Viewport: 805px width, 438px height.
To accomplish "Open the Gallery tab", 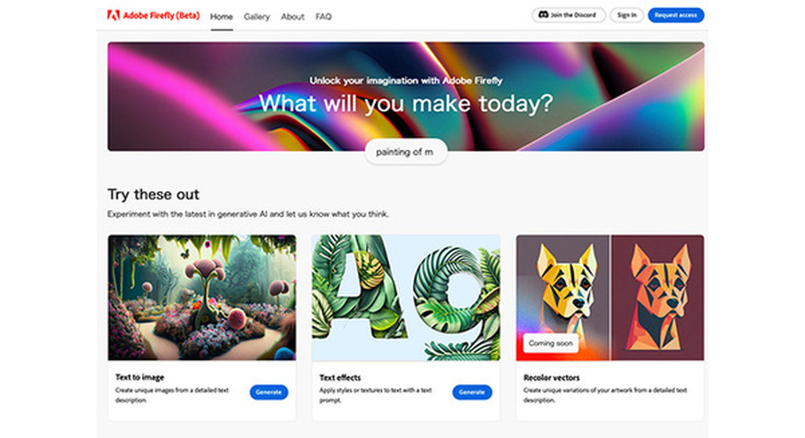I will (x=257, y=16).
